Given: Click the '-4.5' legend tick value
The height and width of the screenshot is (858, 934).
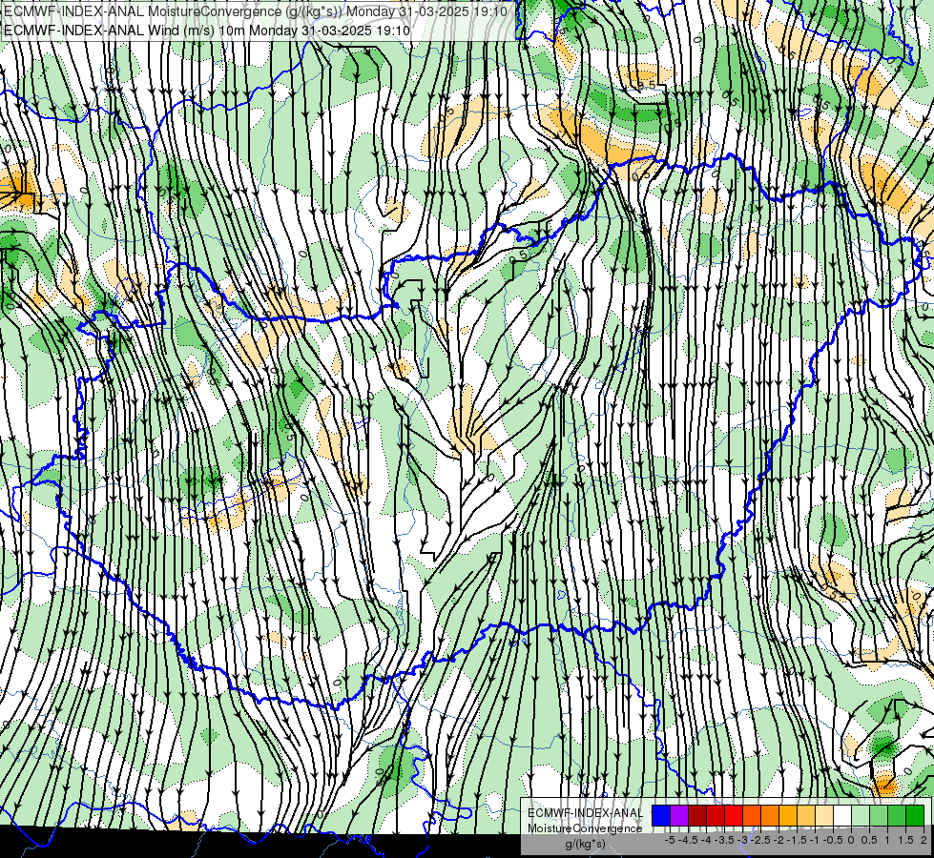Looking at the screenshot, I should [688, 840].
